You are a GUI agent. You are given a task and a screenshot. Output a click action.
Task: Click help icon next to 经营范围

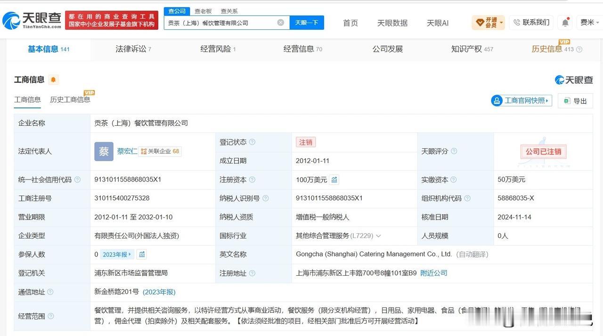coord(50,316)
